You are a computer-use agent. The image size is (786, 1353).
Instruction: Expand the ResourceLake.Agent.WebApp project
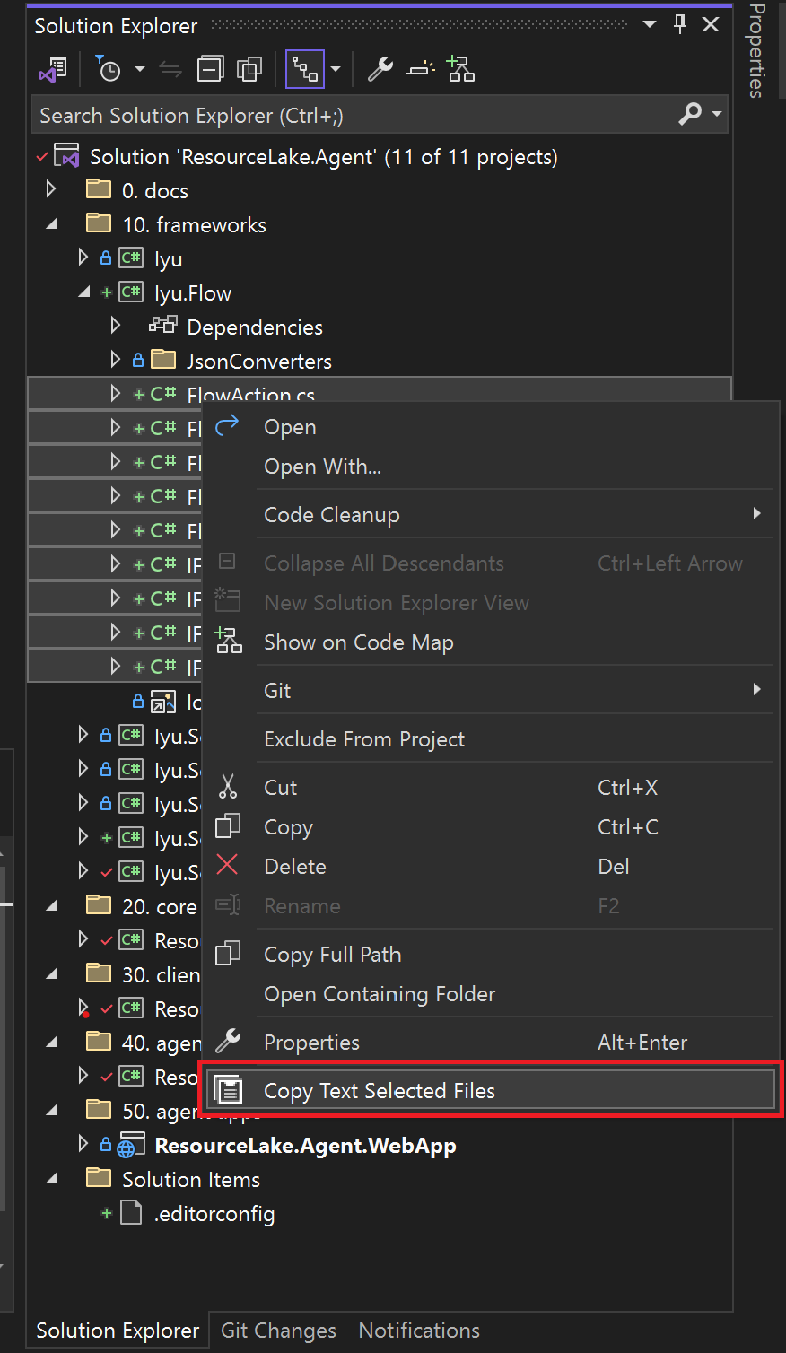tap(83, 1144)
